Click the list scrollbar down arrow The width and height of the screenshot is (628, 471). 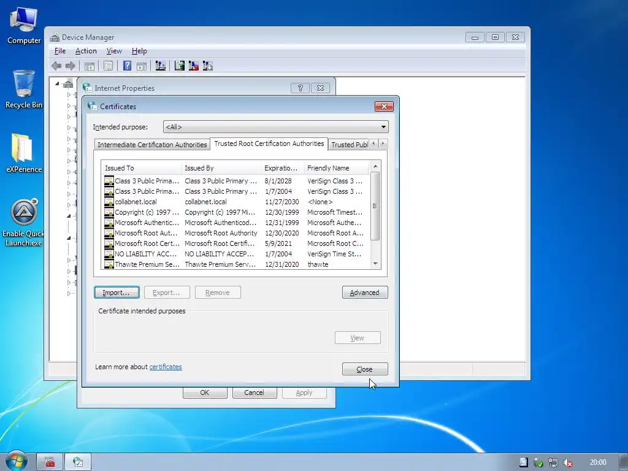375,264
